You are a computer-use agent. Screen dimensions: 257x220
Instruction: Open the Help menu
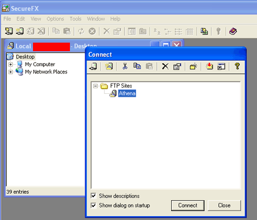(x=115, y=19)
